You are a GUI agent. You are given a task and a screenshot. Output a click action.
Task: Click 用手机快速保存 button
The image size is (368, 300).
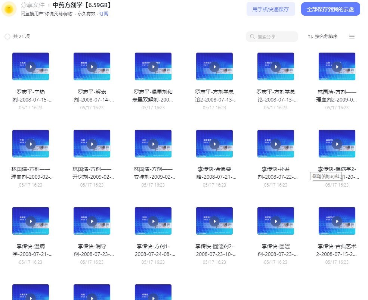270,9
